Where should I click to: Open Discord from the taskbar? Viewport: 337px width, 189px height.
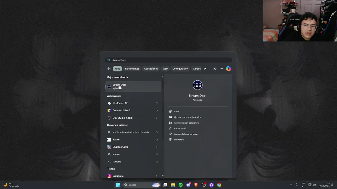tap(188, 185)
